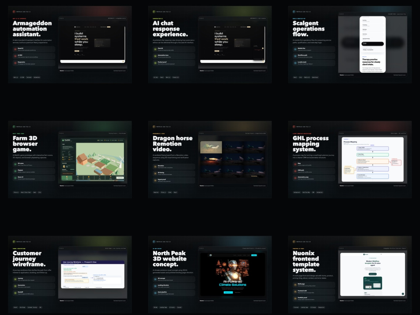Click the AI Assets tag on North Peak card

(x=172, y=307)
